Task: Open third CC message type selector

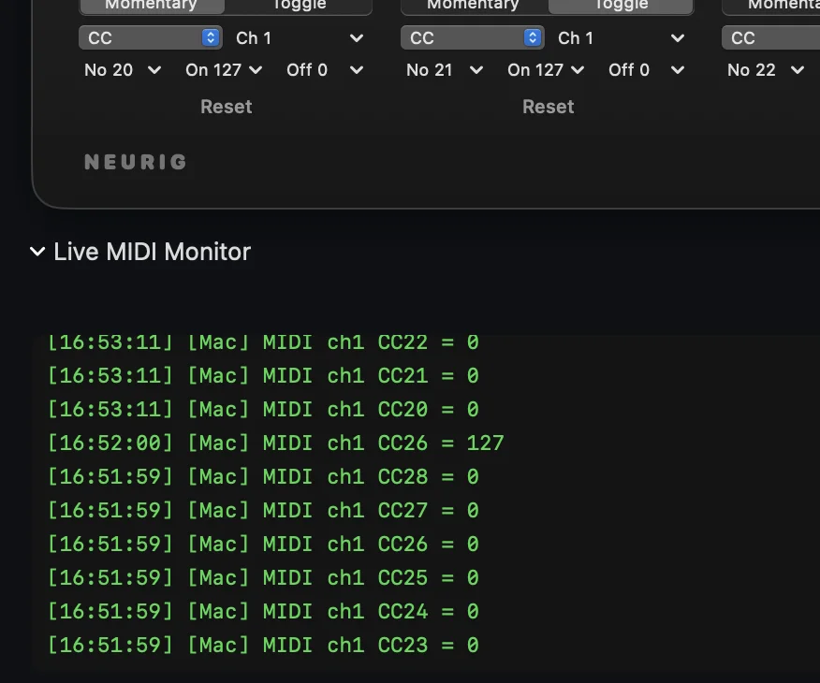Action: 770,38
